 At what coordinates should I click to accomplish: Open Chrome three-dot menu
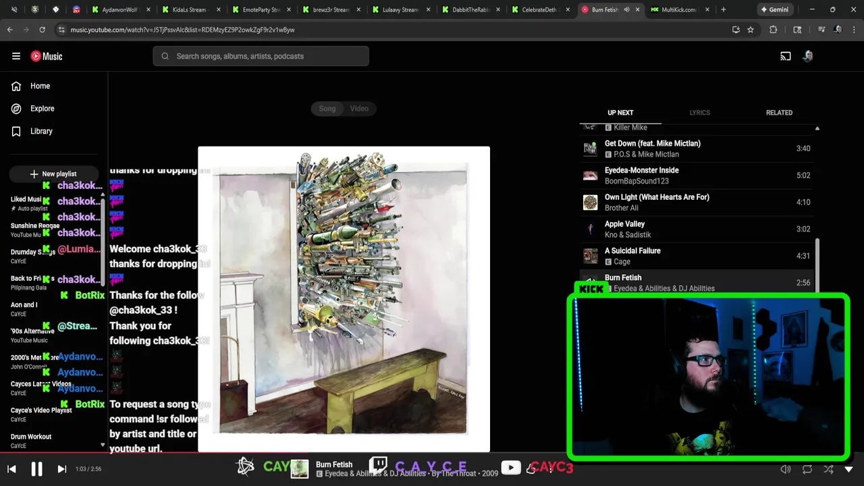853,30
